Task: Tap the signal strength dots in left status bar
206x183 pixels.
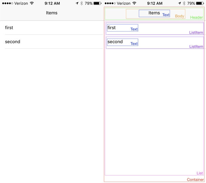Action: [x=8, y=3]
